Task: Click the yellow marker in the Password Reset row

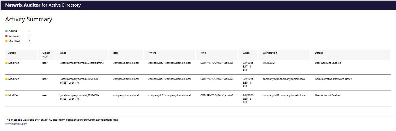Action: [x=6, y=79]
